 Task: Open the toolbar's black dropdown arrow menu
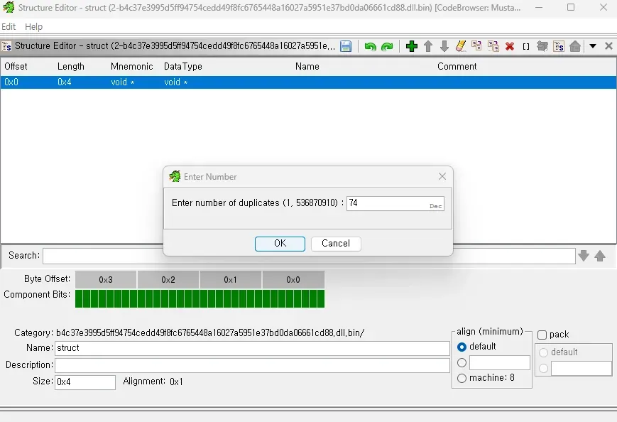(x=593, y=46)
